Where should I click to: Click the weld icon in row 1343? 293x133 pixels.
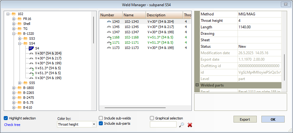108,22
